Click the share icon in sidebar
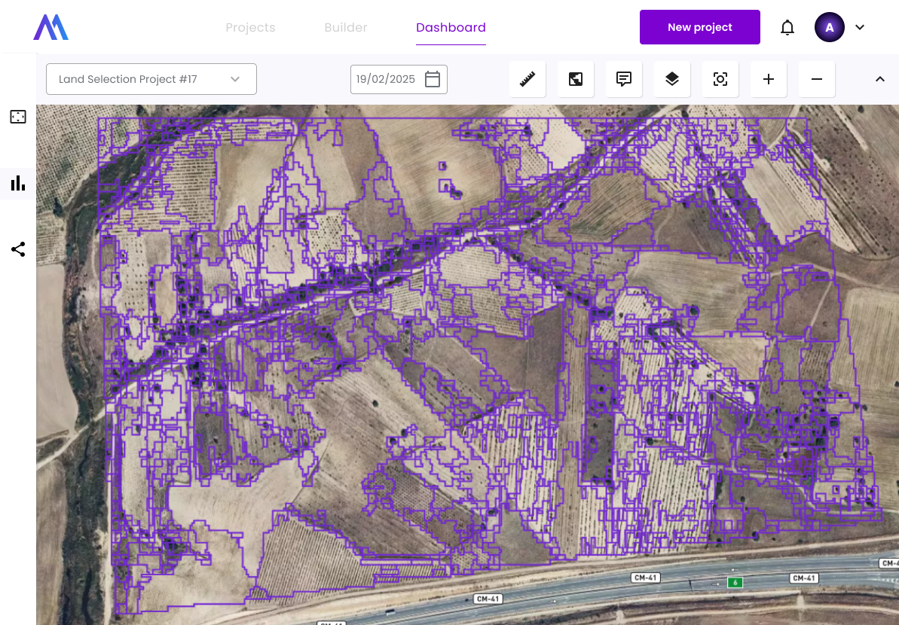The image size is (899, 625). (18, 249)
